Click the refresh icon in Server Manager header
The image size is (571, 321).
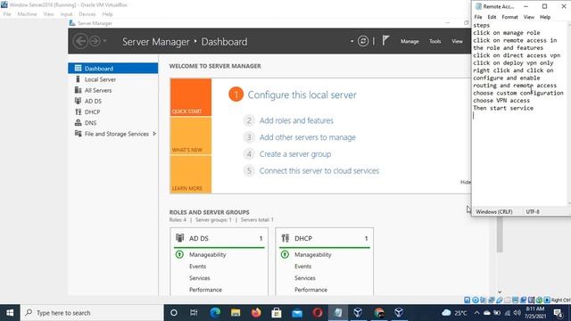pos(363,41)
